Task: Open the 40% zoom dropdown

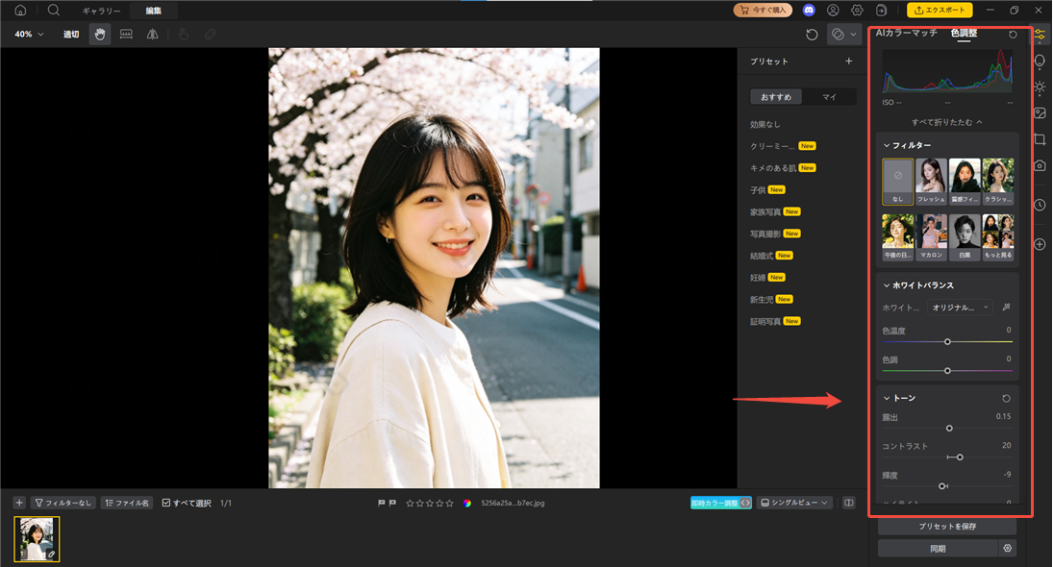Action: coord(30,35)
